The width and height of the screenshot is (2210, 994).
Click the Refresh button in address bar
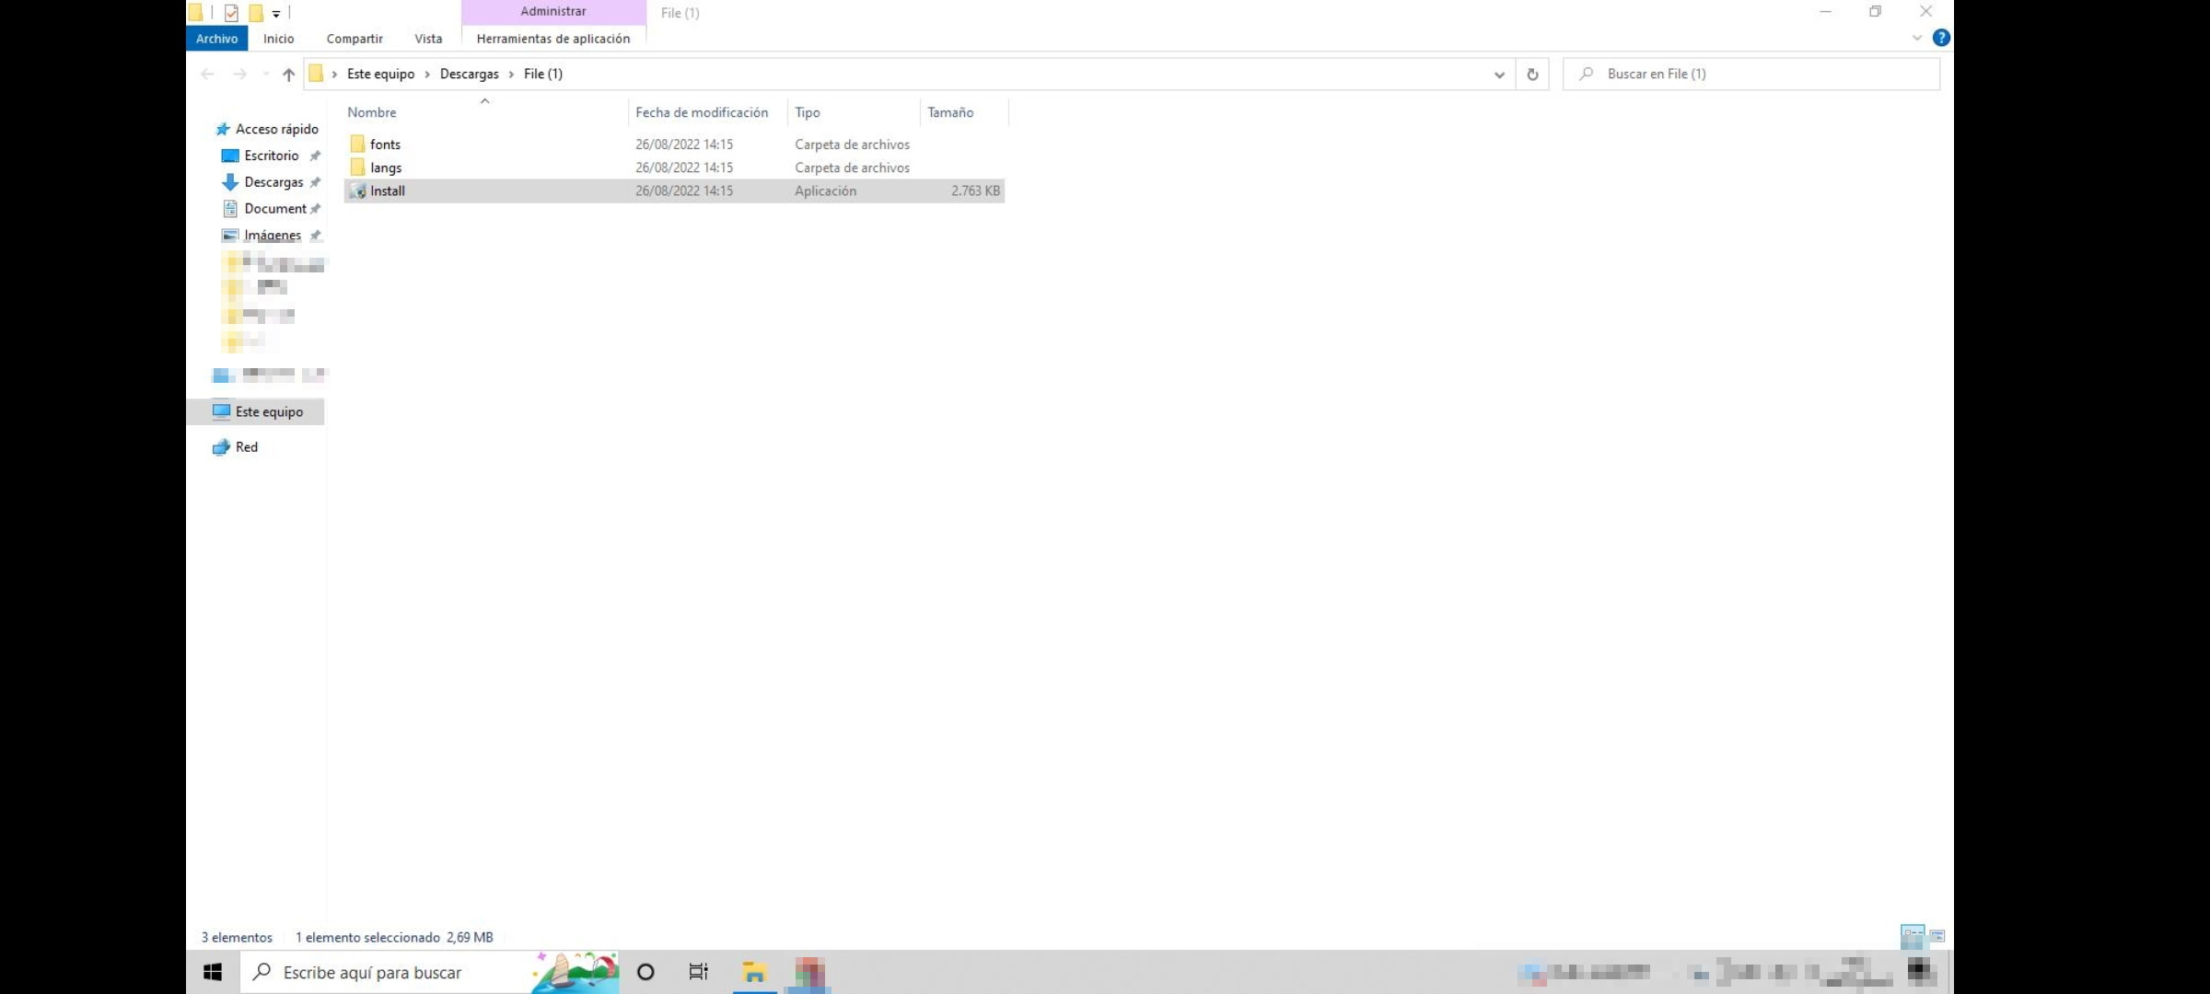click(x=1532, y=75)
